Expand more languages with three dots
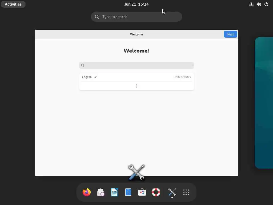Image resolution: width=273 pixels, height=205 pixels. coord(136,86)
